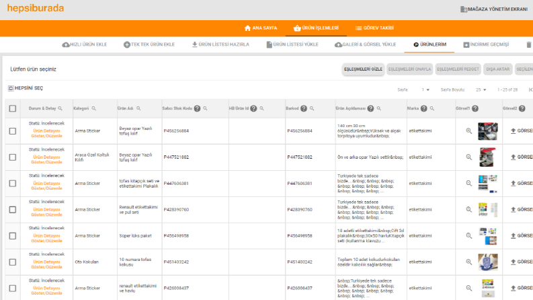
Task: Zoom image icon for P451403242 row
Action: coord(468,262)
